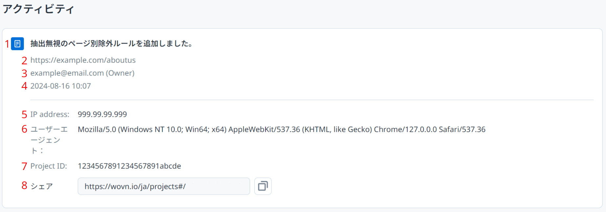Click the Mozilla/5.0 user agent string

pyautogui.click(x=281, y=129)
